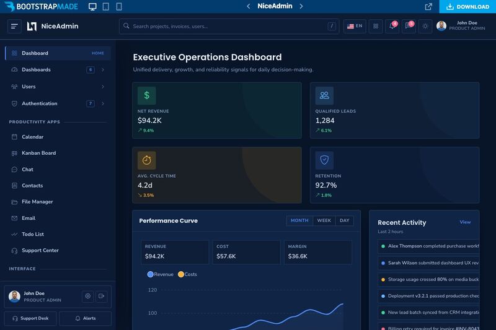Click Deployment v3.2.1 activity entry
Image resolution: width=496 pixels, height=330 pixels.
(428, 296)
